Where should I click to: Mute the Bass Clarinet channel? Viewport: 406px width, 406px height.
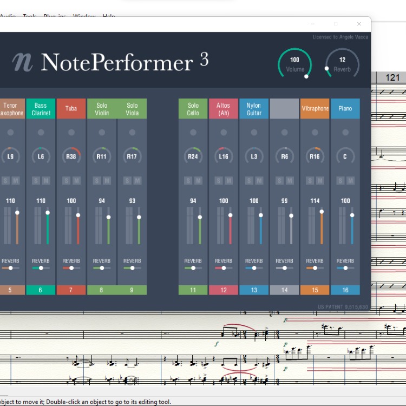pos(46,180)
